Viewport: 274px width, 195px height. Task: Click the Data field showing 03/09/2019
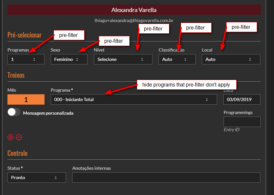[241, 99]
